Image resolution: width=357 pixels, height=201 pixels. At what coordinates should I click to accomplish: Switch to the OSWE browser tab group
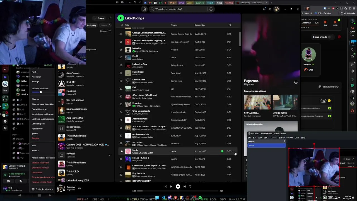coord(181,3)
